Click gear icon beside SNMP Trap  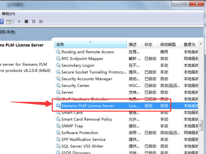coord(58,126)
